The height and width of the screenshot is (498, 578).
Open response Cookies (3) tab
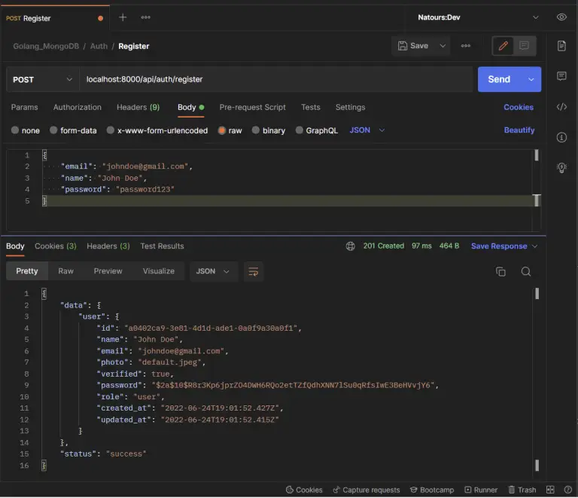55,246
